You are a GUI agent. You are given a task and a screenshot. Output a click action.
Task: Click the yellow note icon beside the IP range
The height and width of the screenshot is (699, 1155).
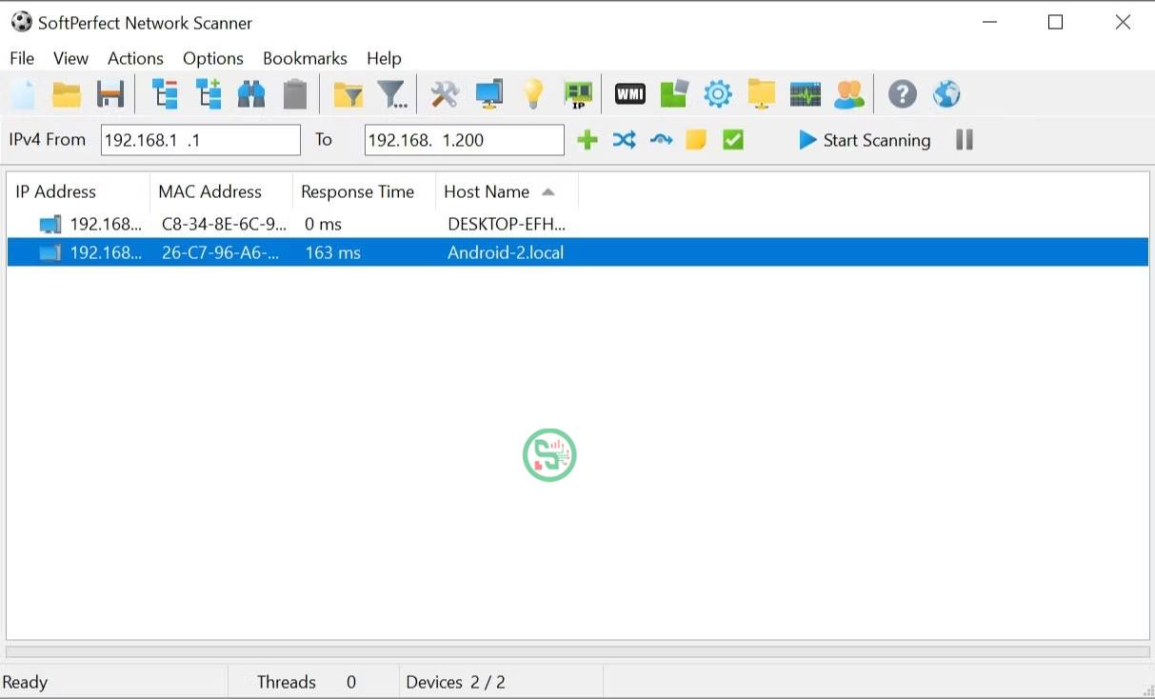(696, 140)
